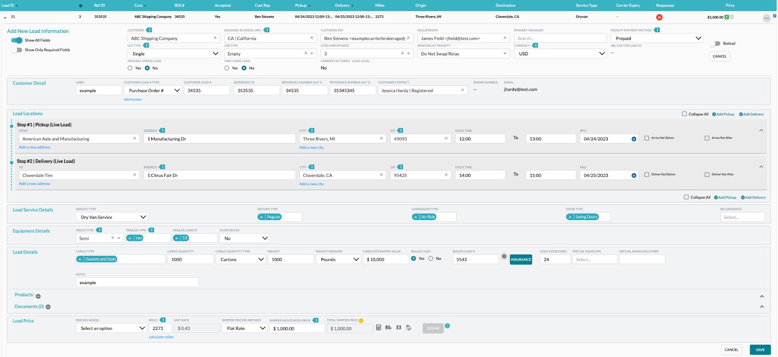Click the Price column header
Screen dimensions: 778x357
pos(730,5)
